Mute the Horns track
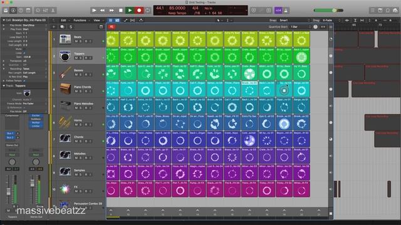 pyautogui.click(x=76, y=124)
